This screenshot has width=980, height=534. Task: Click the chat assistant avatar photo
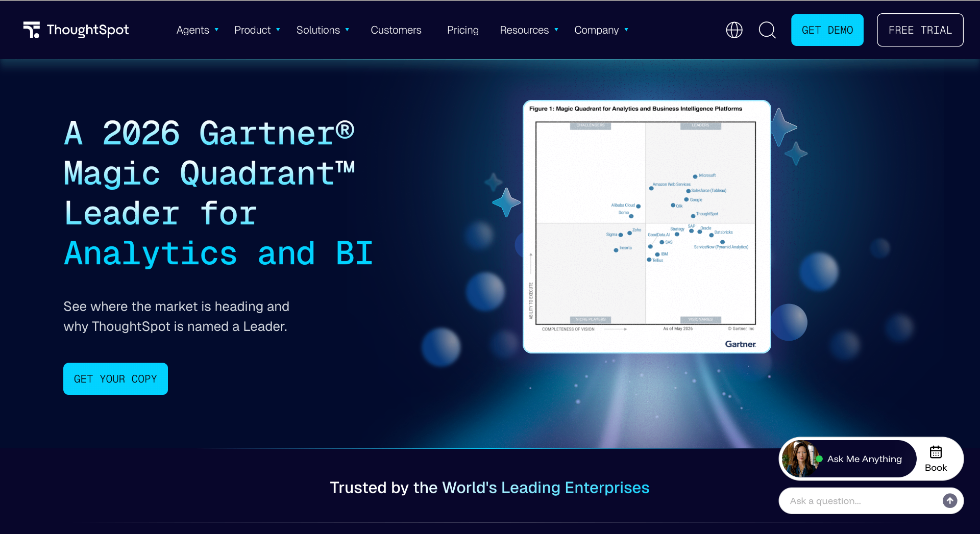(800, 459)
